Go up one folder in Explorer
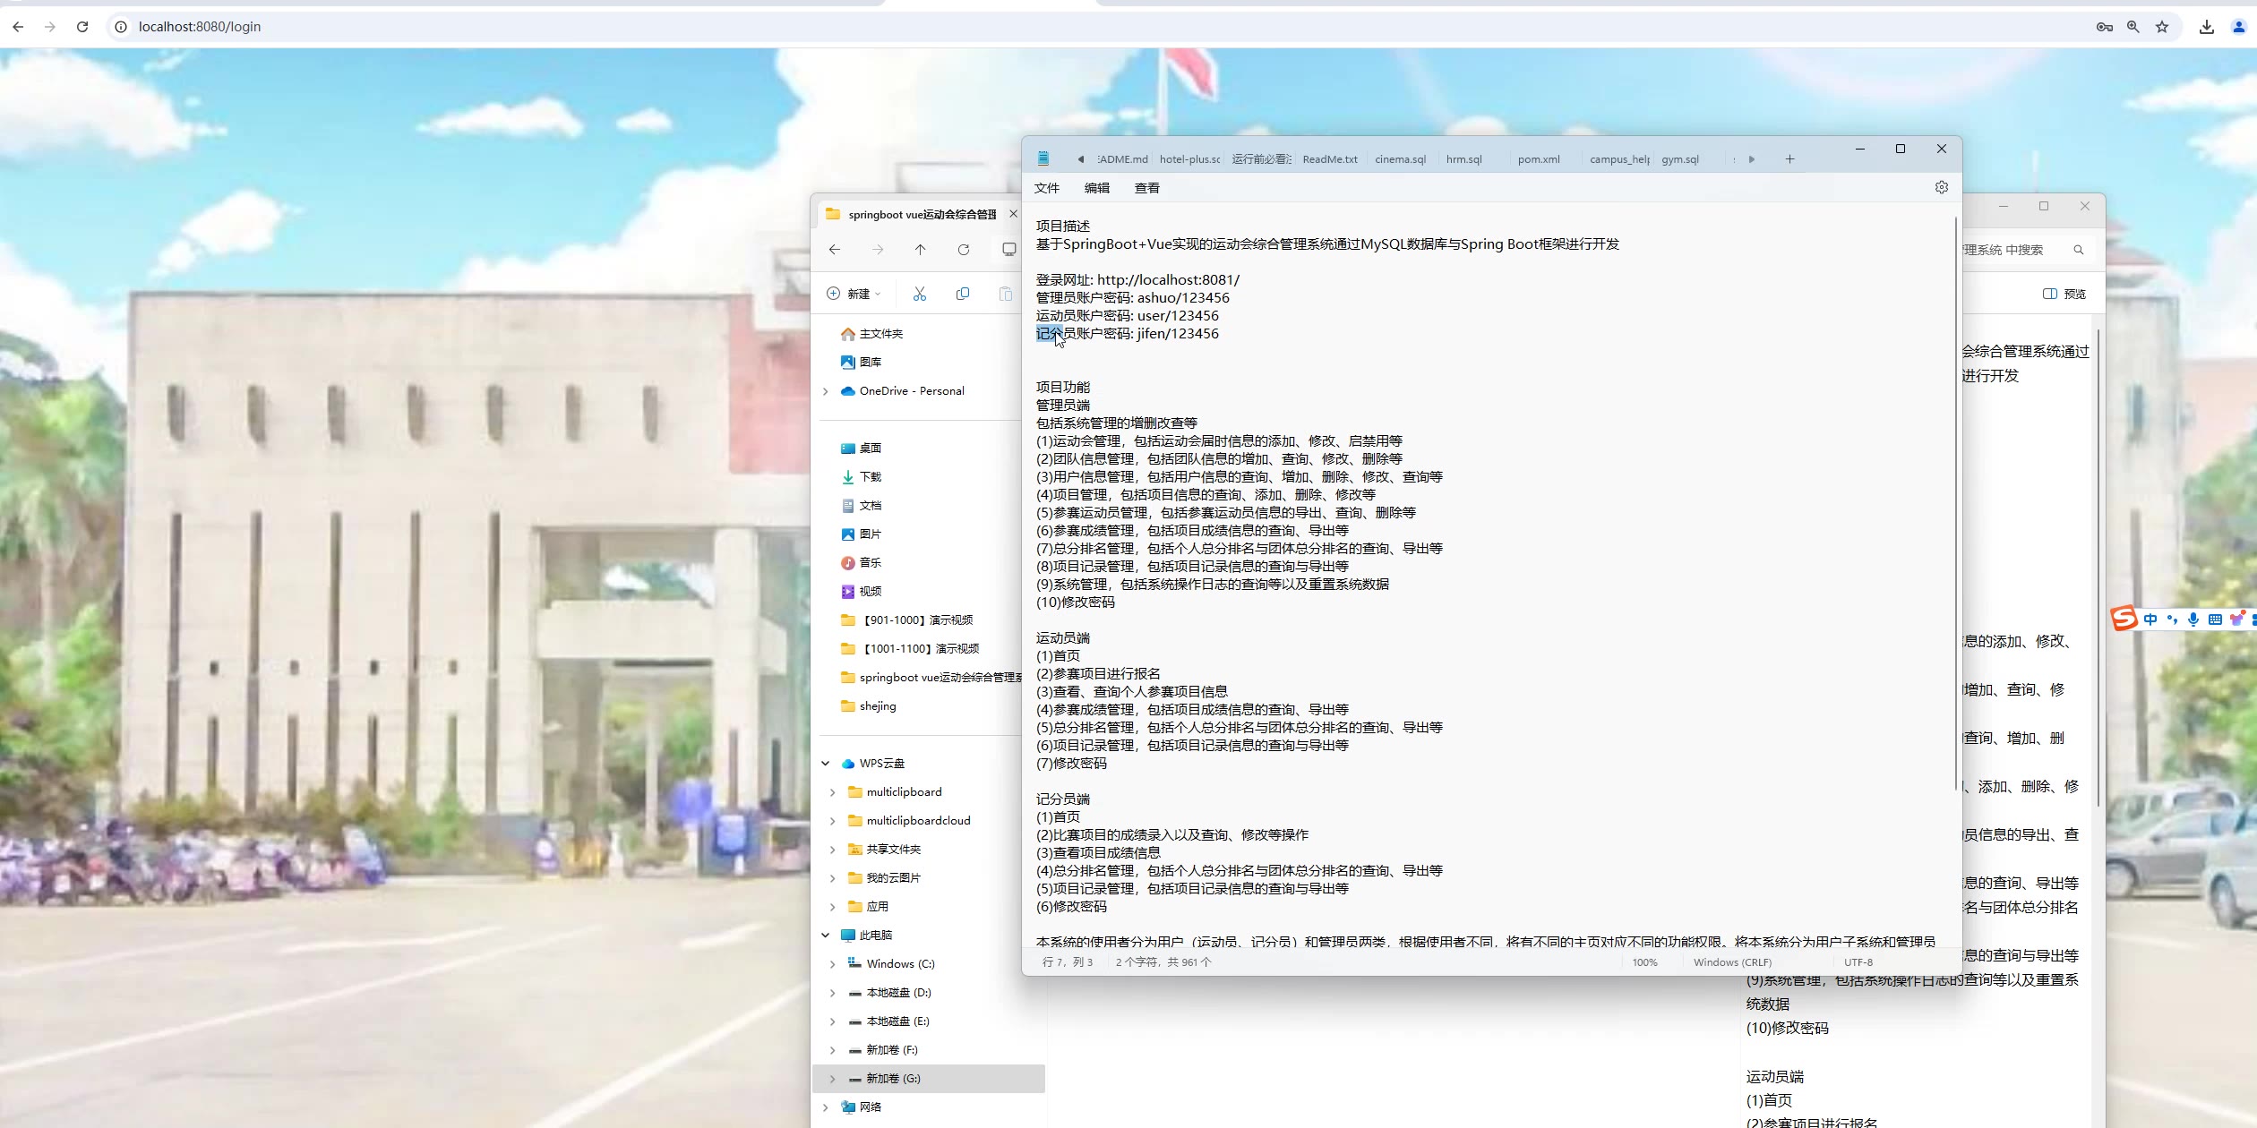 pyautogui.click(x=920, y=250)
